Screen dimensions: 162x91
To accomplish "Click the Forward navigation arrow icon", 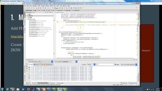I will [50, 8].
